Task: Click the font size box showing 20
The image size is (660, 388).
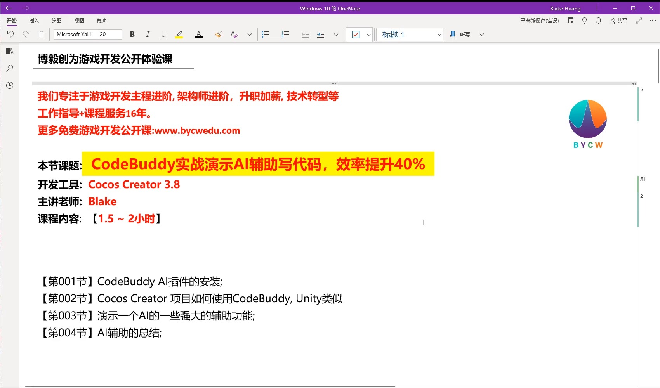Action: tap(109, 35)
